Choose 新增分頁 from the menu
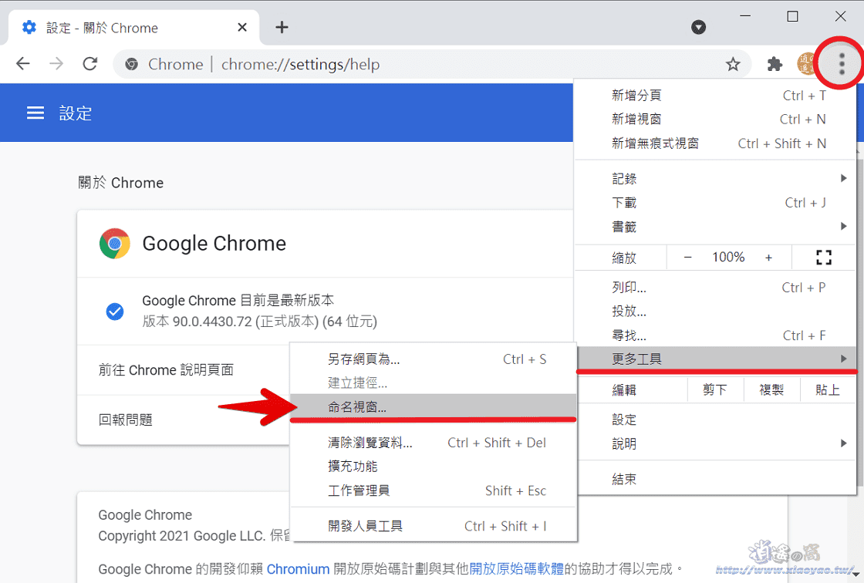 pos(715,96)
